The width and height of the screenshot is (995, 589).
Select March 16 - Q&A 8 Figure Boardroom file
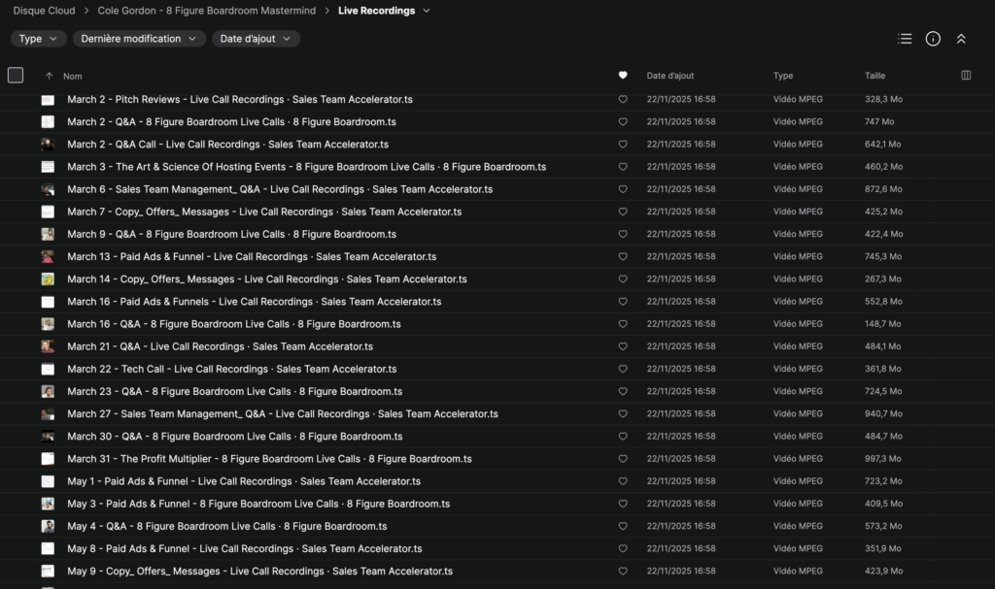click(x=233, y=324)
